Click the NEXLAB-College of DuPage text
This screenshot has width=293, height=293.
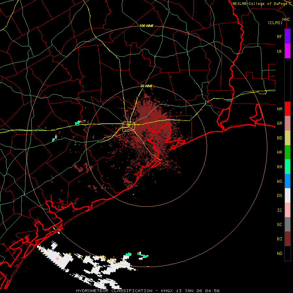pyautogui.click(x=260, y=4)
